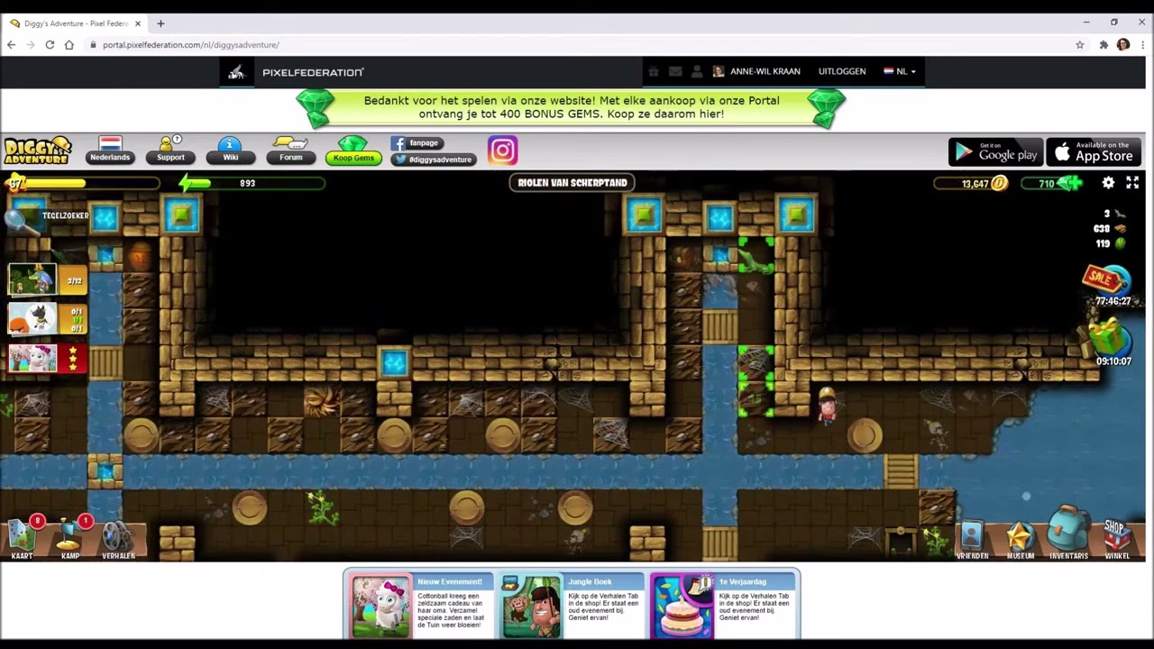Open the Wiki button

click(x=231, y=151)
